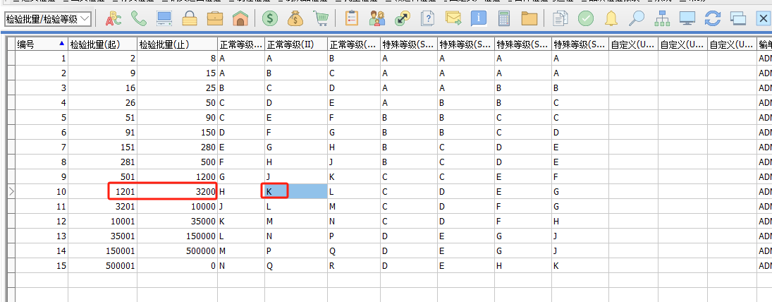This screenshot has width=772, height=302.
Task: Click the briefcase toolbar icon
Action: coord(216,18)
